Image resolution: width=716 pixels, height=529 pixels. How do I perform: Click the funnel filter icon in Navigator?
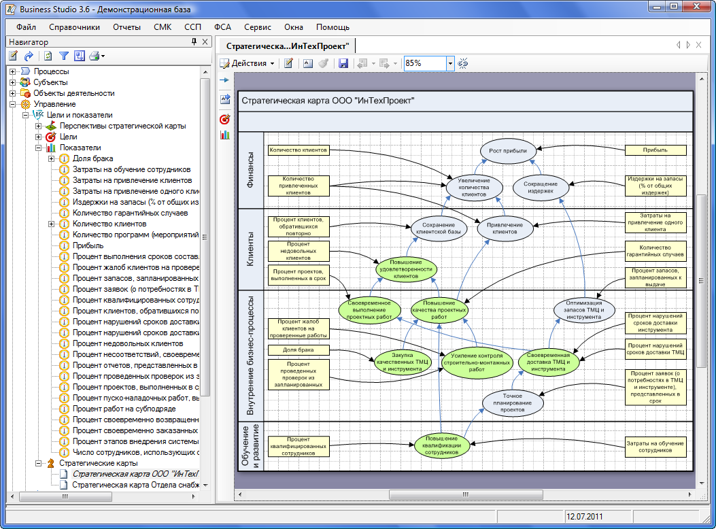[x=64, y=56]
